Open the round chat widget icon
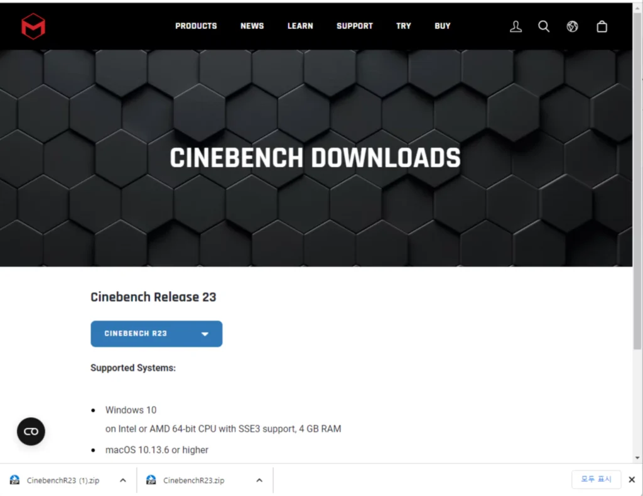This screenshot has height=496, width=643. tap(31, 431)
